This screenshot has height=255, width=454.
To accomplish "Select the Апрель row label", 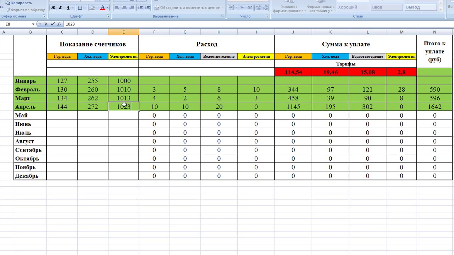I will [x=30, y=107].
